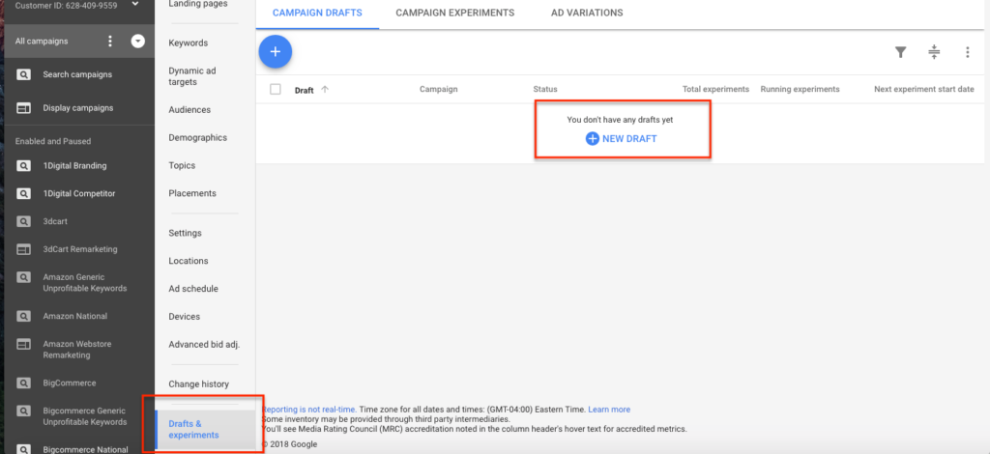
Task: Open the 3dCart Remarketing campaign
Action: tap(80, 249)
